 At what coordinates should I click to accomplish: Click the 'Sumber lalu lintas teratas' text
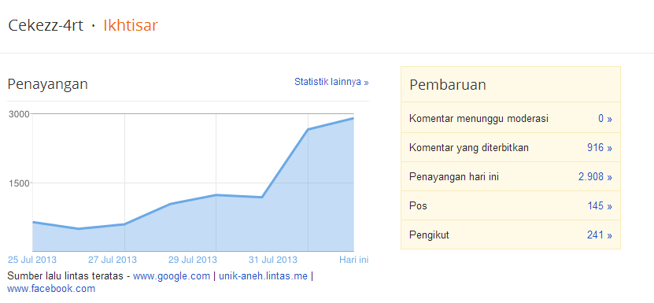pos(65,276)
